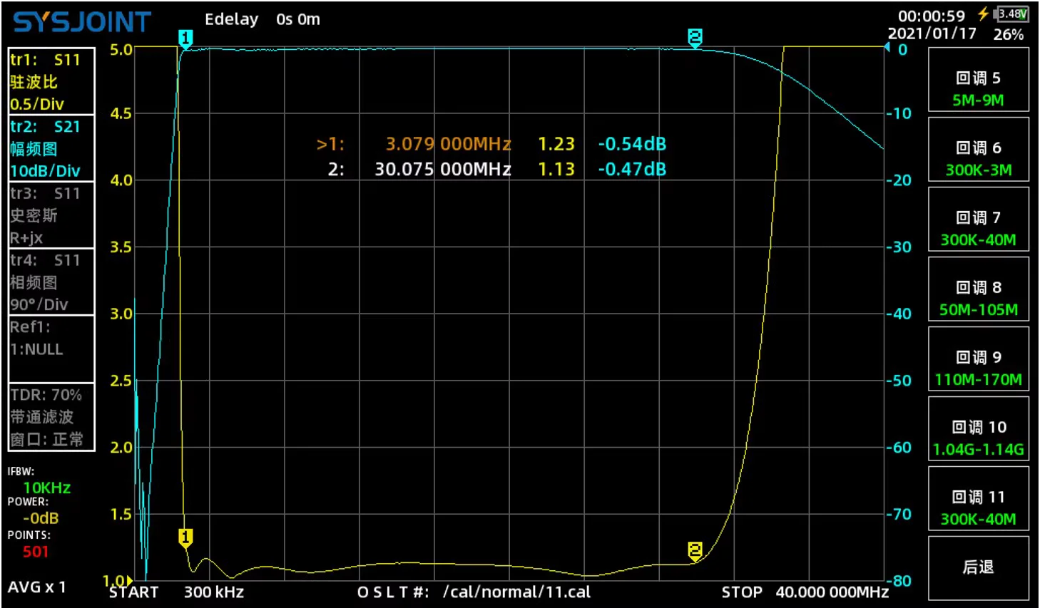Select cyan marker 2 on S21 trace
Image resolution: width=1040 pixels, height=608 pixels.
(x=695, y=37)
